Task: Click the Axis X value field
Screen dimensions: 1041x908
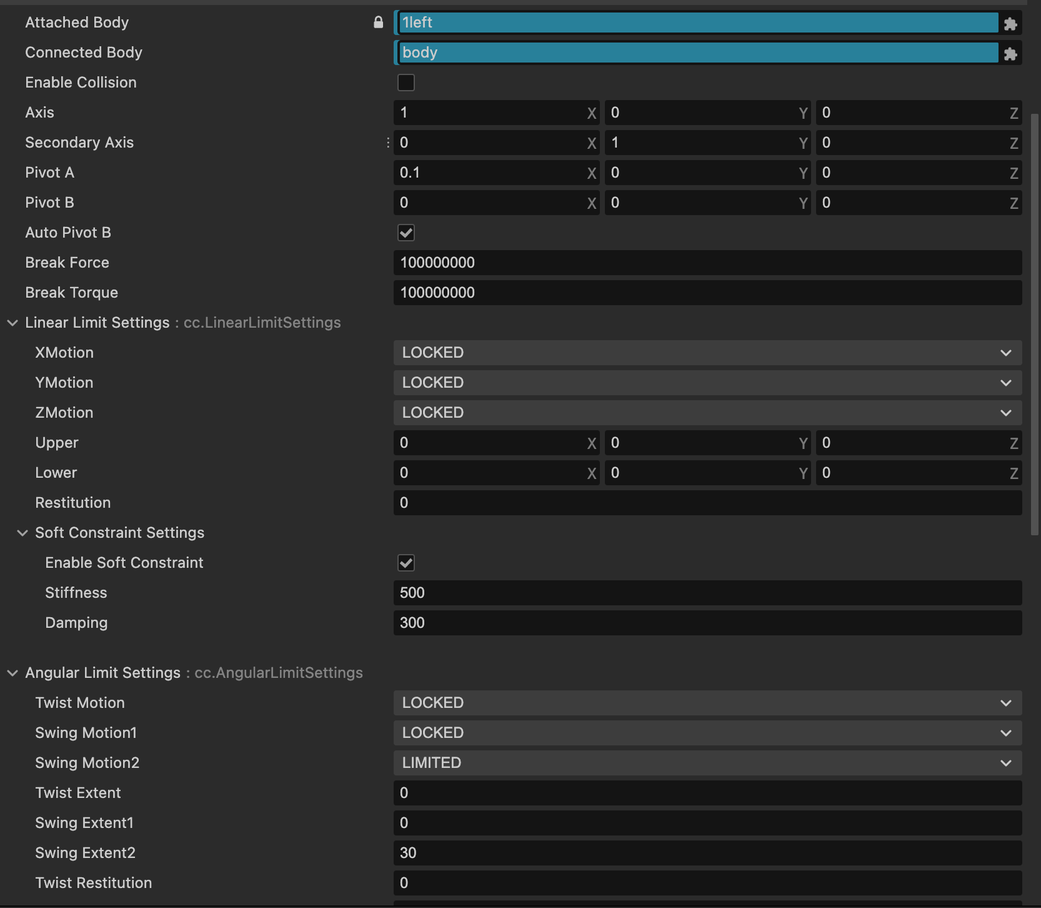Action: [497, 113]
